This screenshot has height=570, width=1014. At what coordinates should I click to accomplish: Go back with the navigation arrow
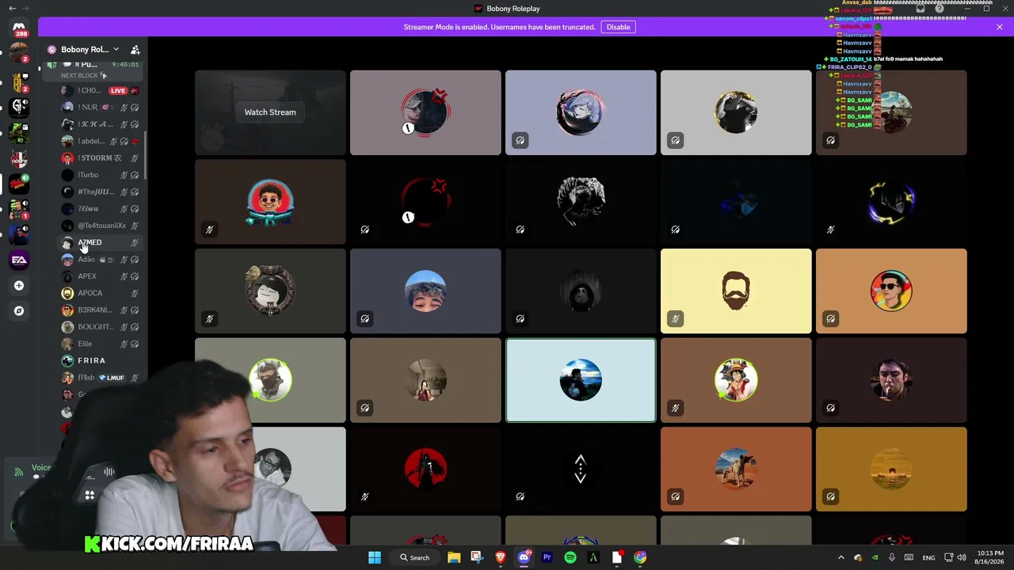(12, 8)
